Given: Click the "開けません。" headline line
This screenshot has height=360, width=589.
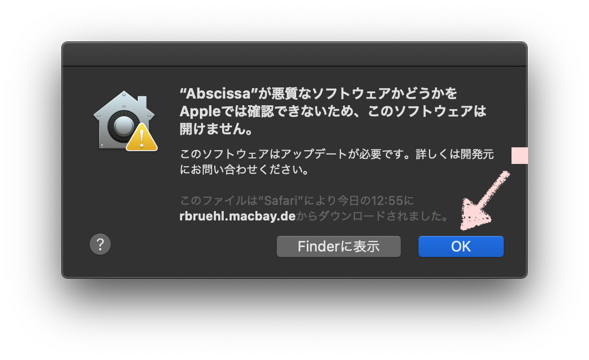Looking at the screenshot, I should pyautogui.click(x=217, y=129).
